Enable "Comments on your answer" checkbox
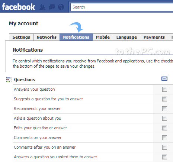Image resolution: width=173 pixels, height=165 pixels. [x=164, y=137]
